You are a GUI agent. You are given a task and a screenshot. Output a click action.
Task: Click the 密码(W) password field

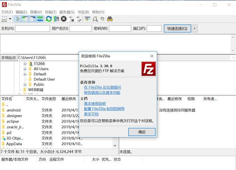[x=120, y=28]
